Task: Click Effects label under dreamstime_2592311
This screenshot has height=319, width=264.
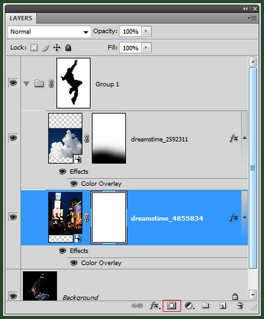Action: click(79, 172)
